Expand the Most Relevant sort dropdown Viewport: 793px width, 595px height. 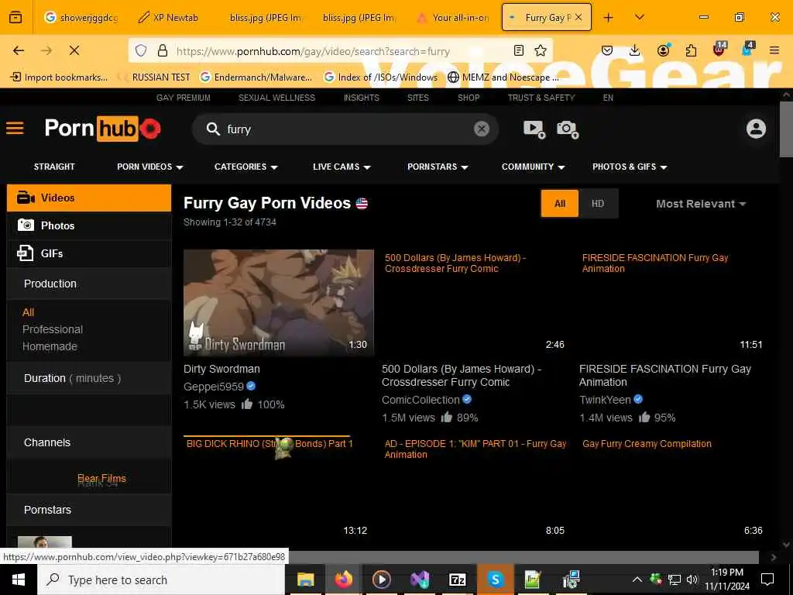[x=701, y=204]
